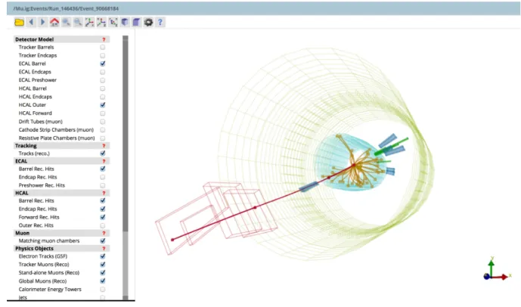Enable the Tracker Endcaps checkbox
Viewport: 521px width, 307px height.
click(103, 55)
